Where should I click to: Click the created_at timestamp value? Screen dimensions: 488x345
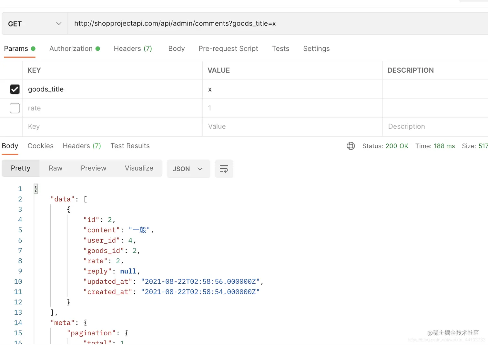pyautogui.click(x=200, y=292)
